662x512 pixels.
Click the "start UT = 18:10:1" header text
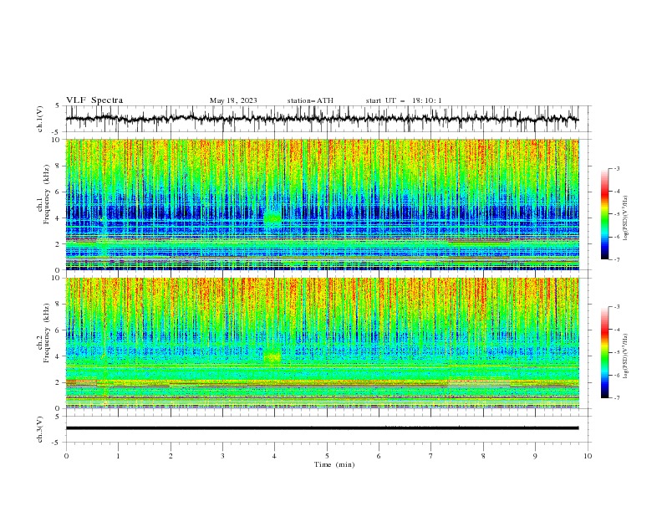[404, 100]
